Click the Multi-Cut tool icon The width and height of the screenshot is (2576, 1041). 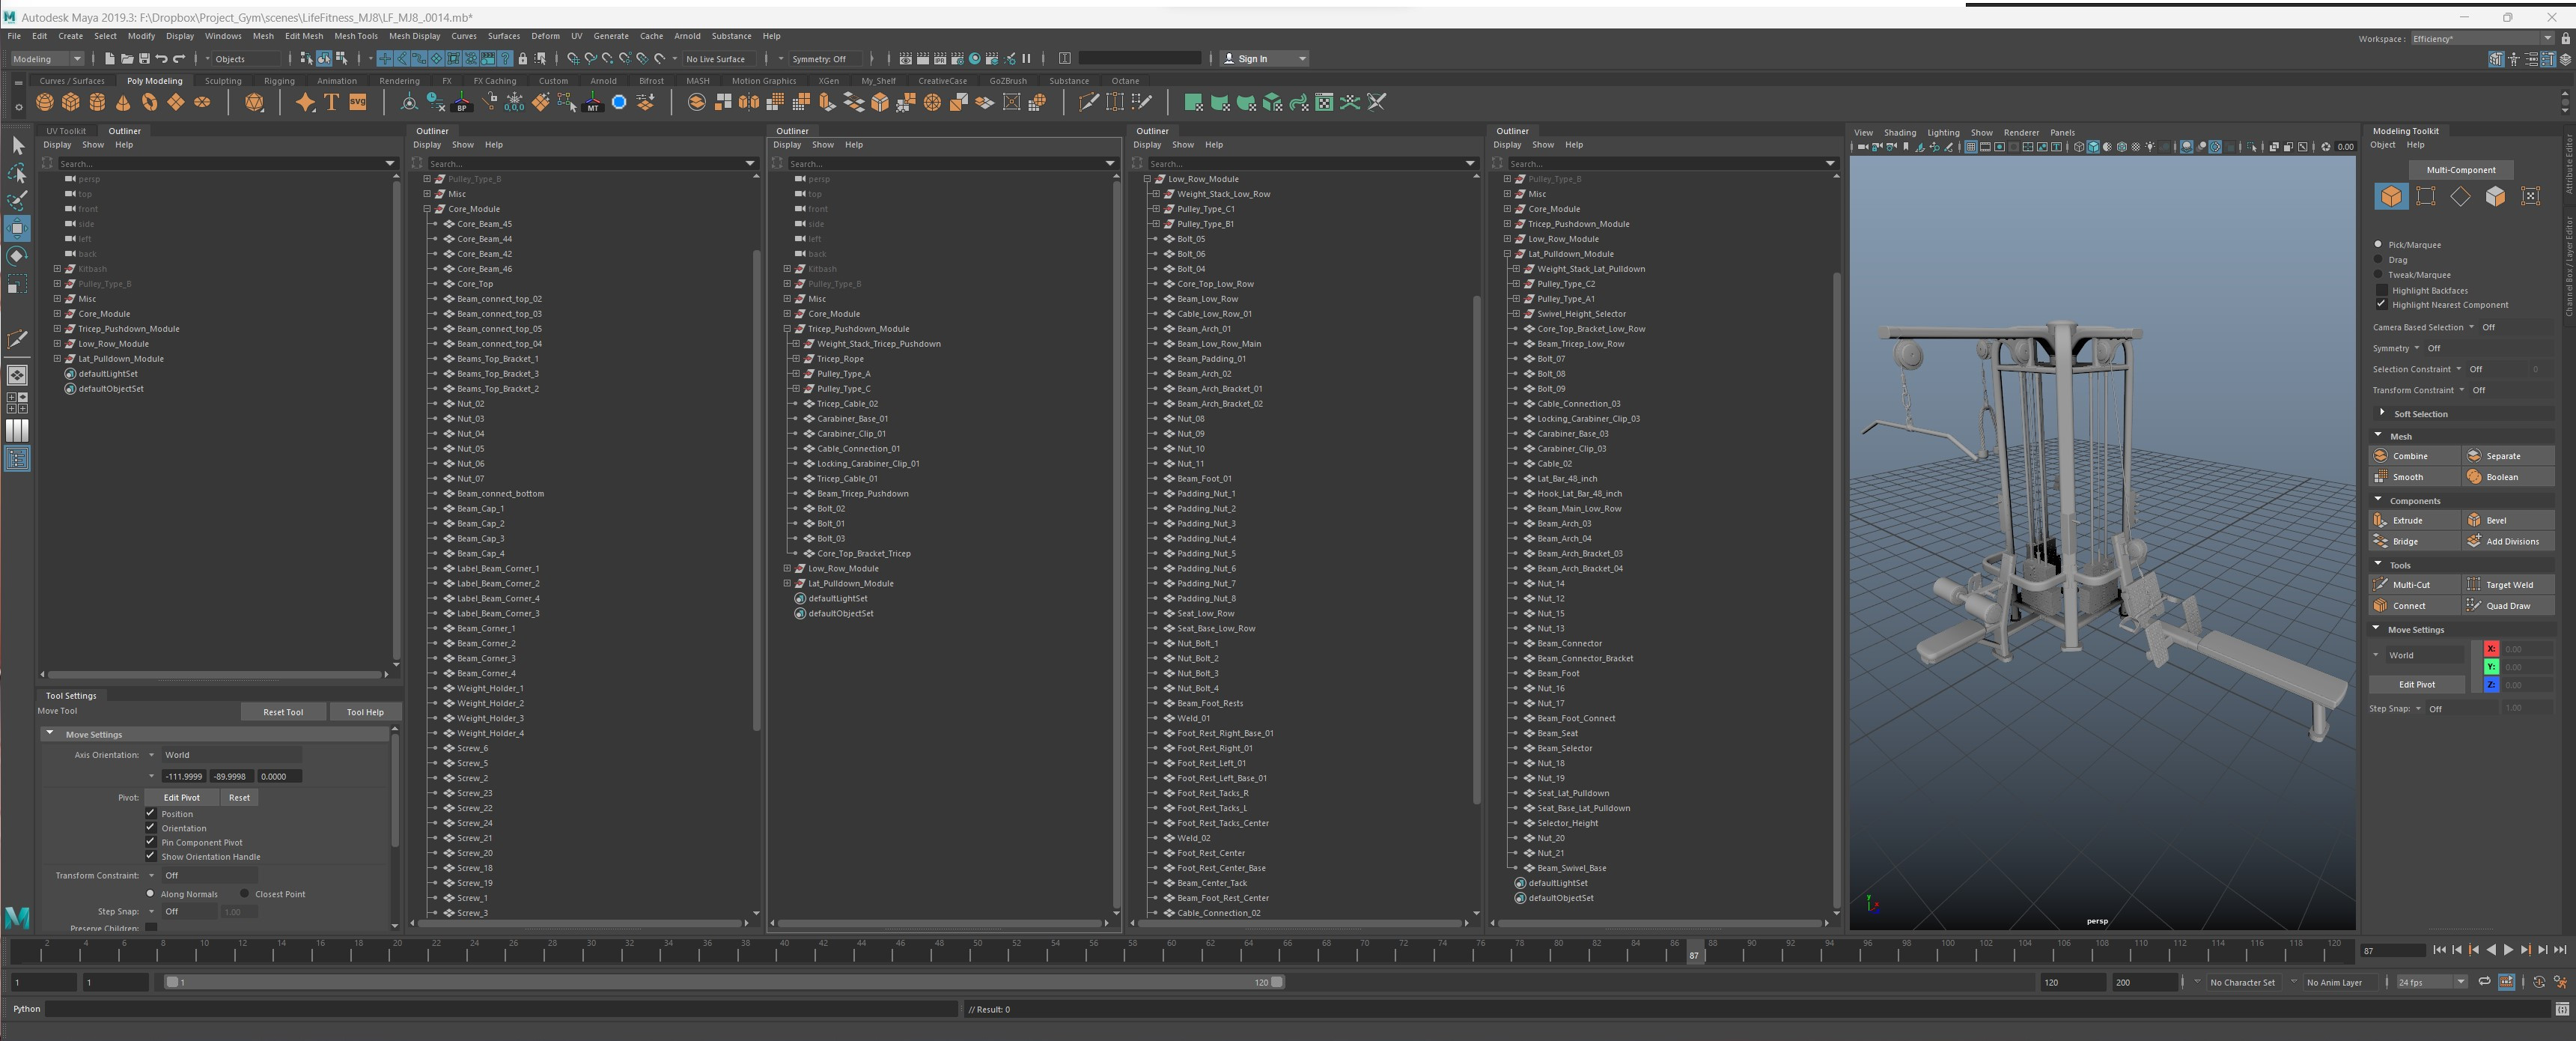click(2381, 584)
